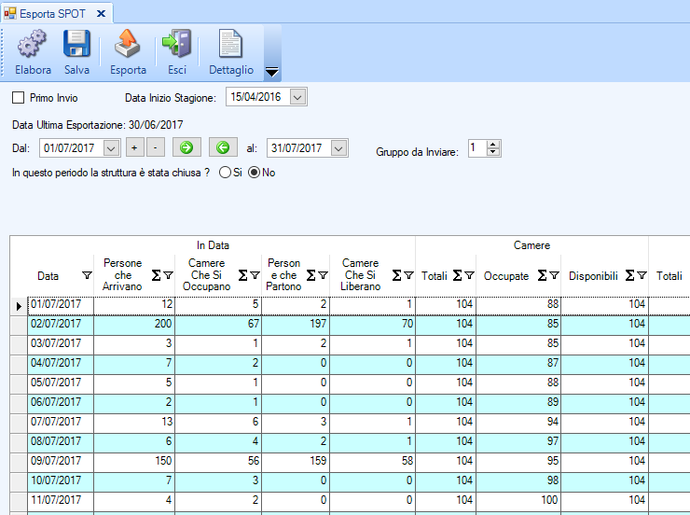This screenshot has height=515, width=690.
Task: Click the Elabora gears icon
Action: click(x=33, y=44)
